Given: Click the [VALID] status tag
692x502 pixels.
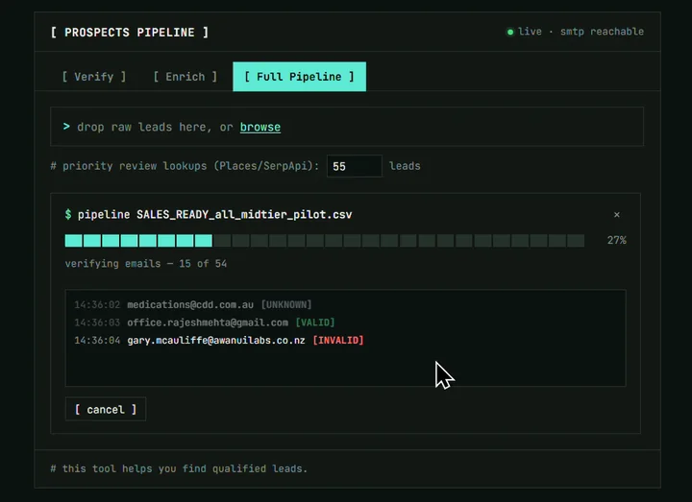Looking at the screenshot, I should 315,323.
